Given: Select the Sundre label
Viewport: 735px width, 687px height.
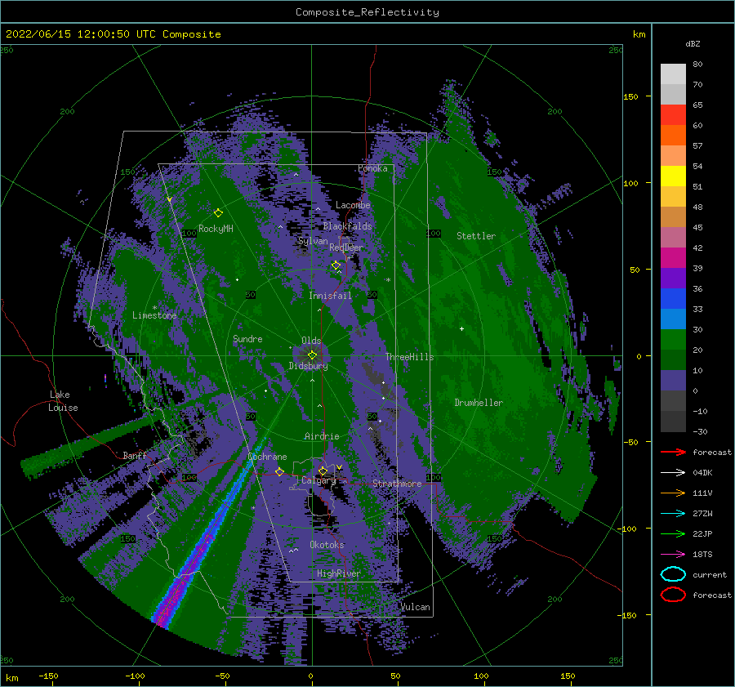Looking at the screenshot, I should point(247,338).
